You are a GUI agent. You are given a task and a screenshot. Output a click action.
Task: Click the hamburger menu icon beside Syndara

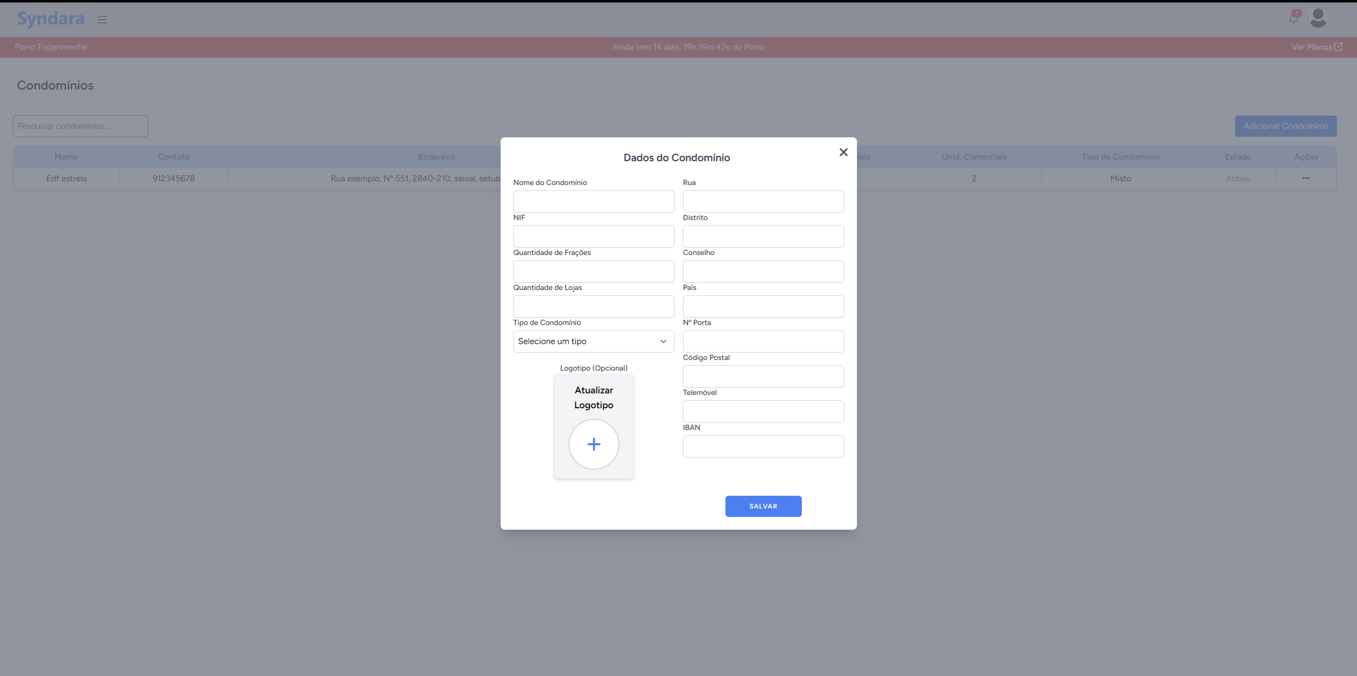point(102,20)
